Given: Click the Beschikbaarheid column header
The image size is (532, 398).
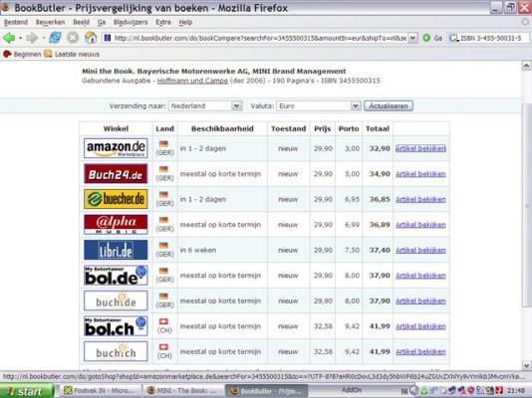Looking at the screenshot, I should click(x=222, y=128).
